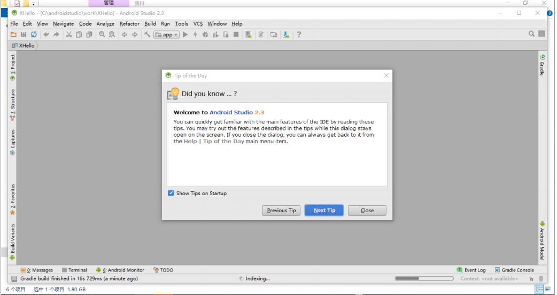The width and height of the screenshot is (557, 295).
Task: Expand the Gradle side panel
Action: 543,65
